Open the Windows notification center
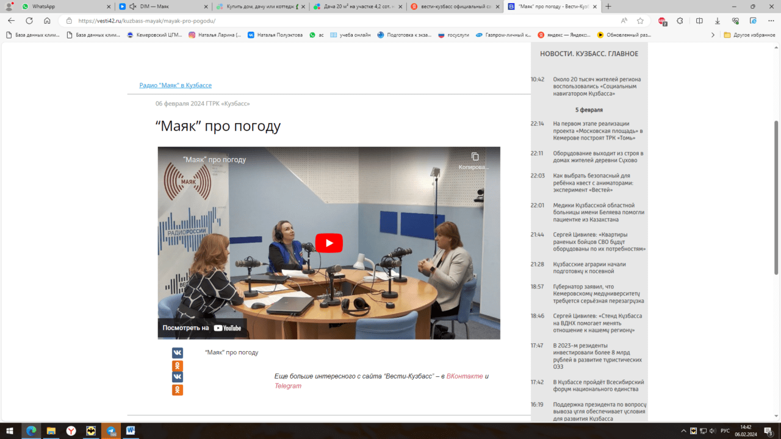781x439 pixels. pos(770,431)
